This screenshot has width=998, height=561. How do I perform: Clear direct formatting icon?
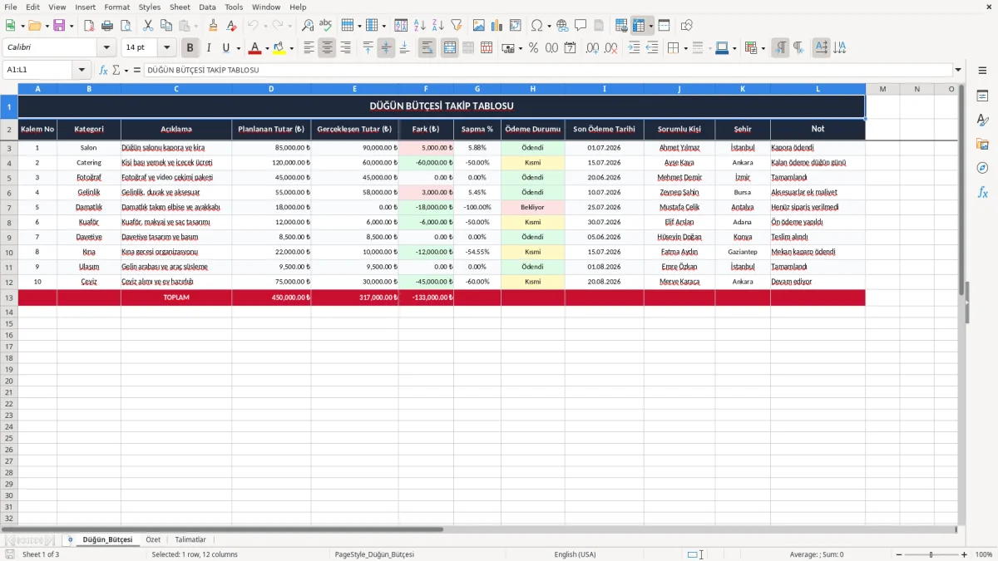click(x=231, y=26)
